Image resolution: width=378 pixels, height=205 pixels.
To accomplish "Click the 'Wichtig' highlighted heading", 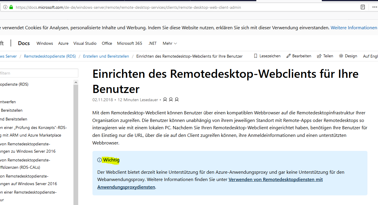I will [x=111, y=160].
